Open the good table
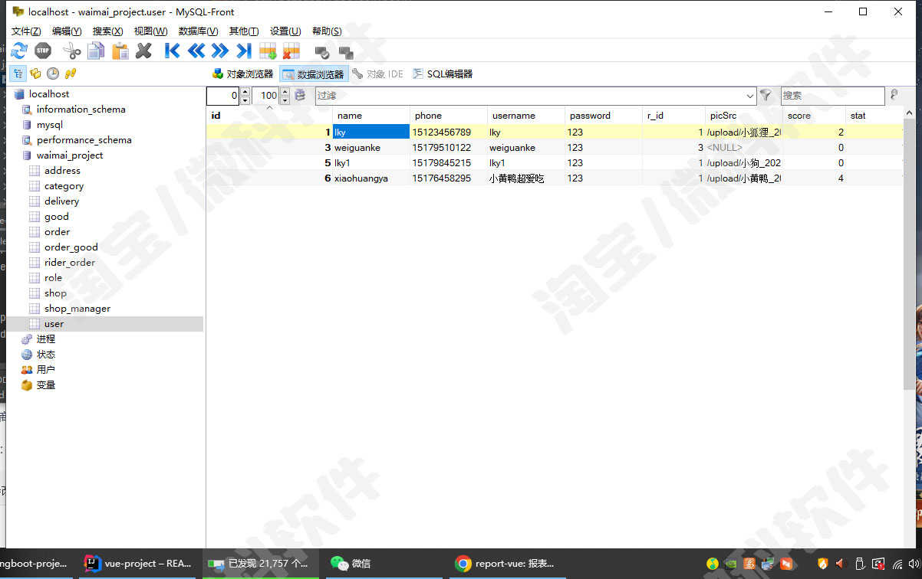 point(56,216)
